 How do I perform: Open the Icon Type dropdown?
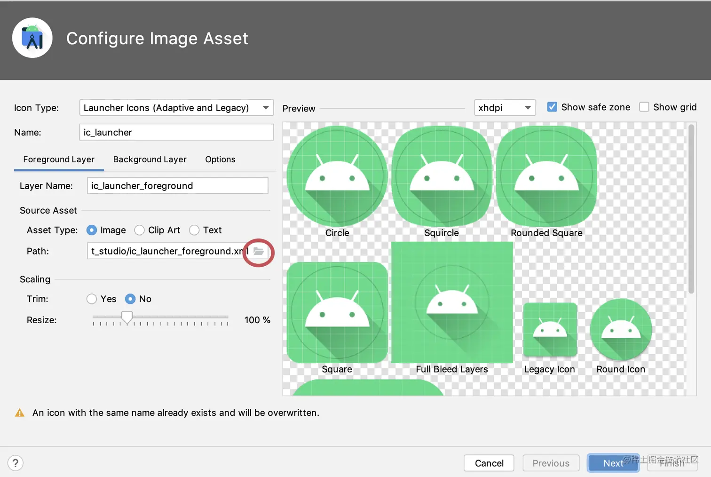pos(176,108)
